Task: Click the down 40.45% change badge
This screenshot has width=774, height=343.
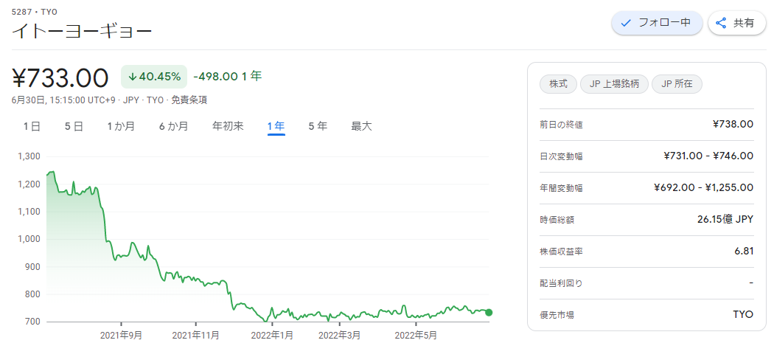Action: pos(154,77)
